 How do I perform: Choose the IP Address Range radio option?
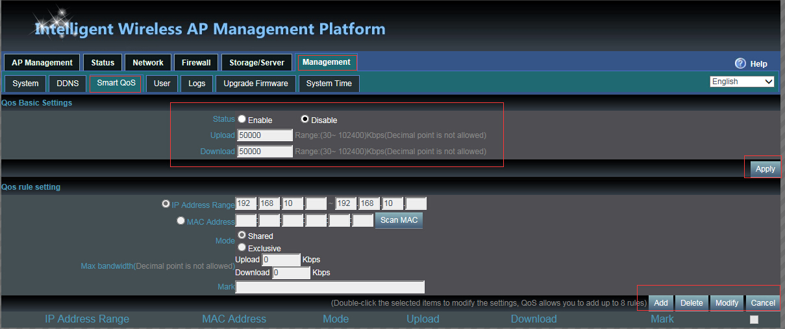166,203
